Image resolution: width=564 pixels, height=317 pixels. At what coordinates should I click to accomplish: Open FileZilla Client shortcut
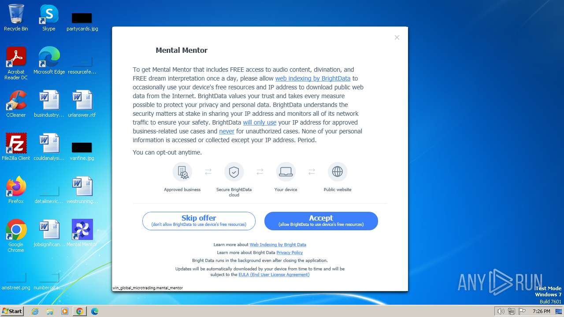(16, 147)
